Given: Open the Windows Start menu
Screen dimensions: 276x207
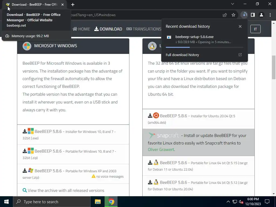Looking at the screenshot, I should click(x=6, y=202).
